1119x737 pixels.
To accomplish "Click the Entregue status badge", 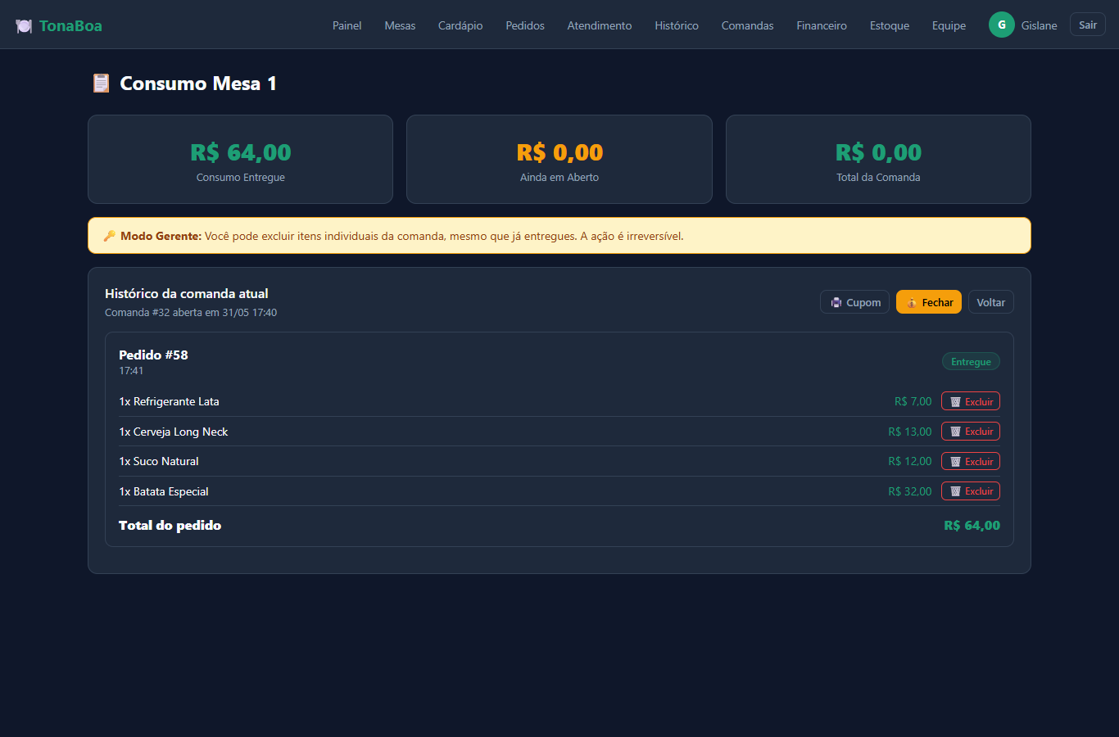I will click(x=971, y=362).
